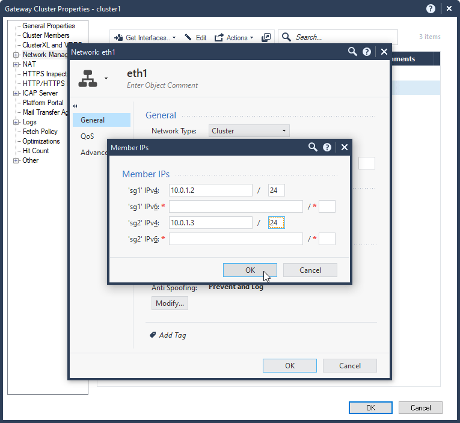Click the help icon in Gateway Cluster Properties title bar

[x=431, y=9]
